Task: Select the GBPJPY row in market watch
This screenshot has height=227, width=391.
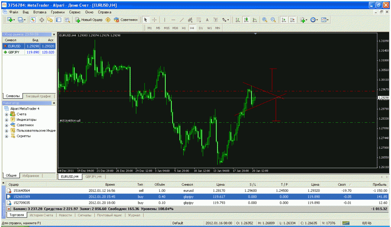Action: pyautogui.click(x=15, y=52)
